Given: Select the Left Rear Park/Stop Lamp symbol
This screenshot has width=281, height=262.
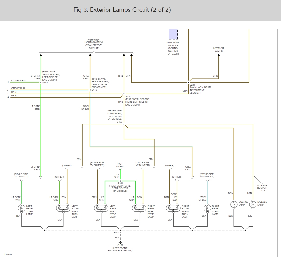Looking at the screenshot, I should pyautogui.click(x=101, y=208).
